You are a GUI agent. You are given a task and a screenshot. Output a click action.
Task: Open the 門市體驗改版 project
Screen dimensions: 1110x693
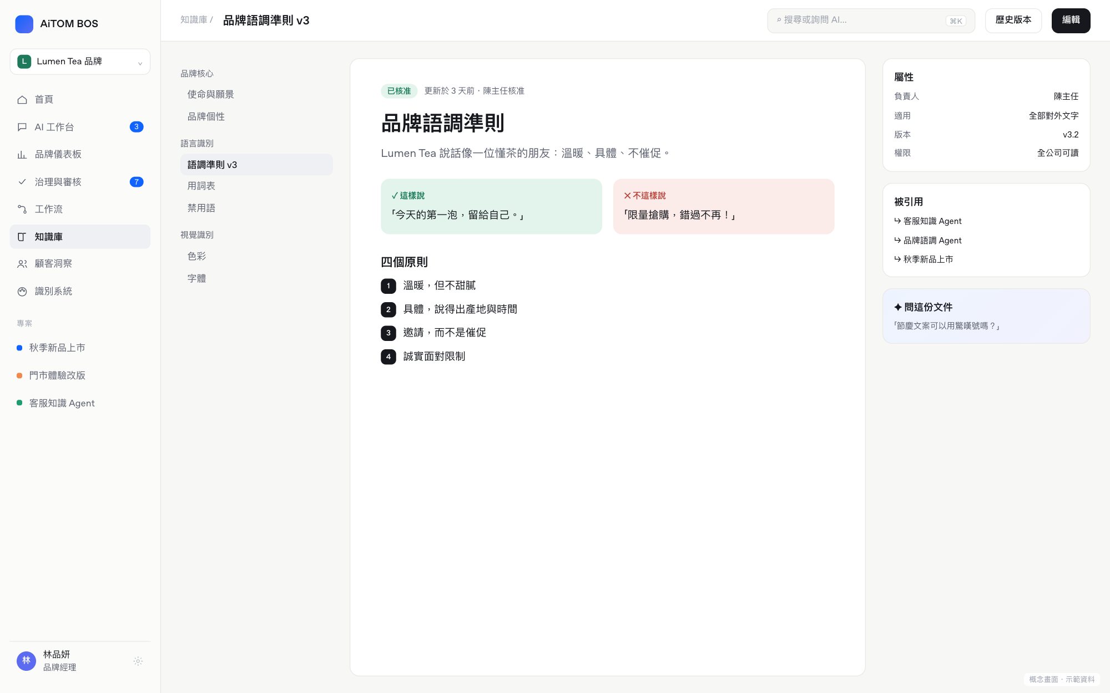tap(80, 375)
